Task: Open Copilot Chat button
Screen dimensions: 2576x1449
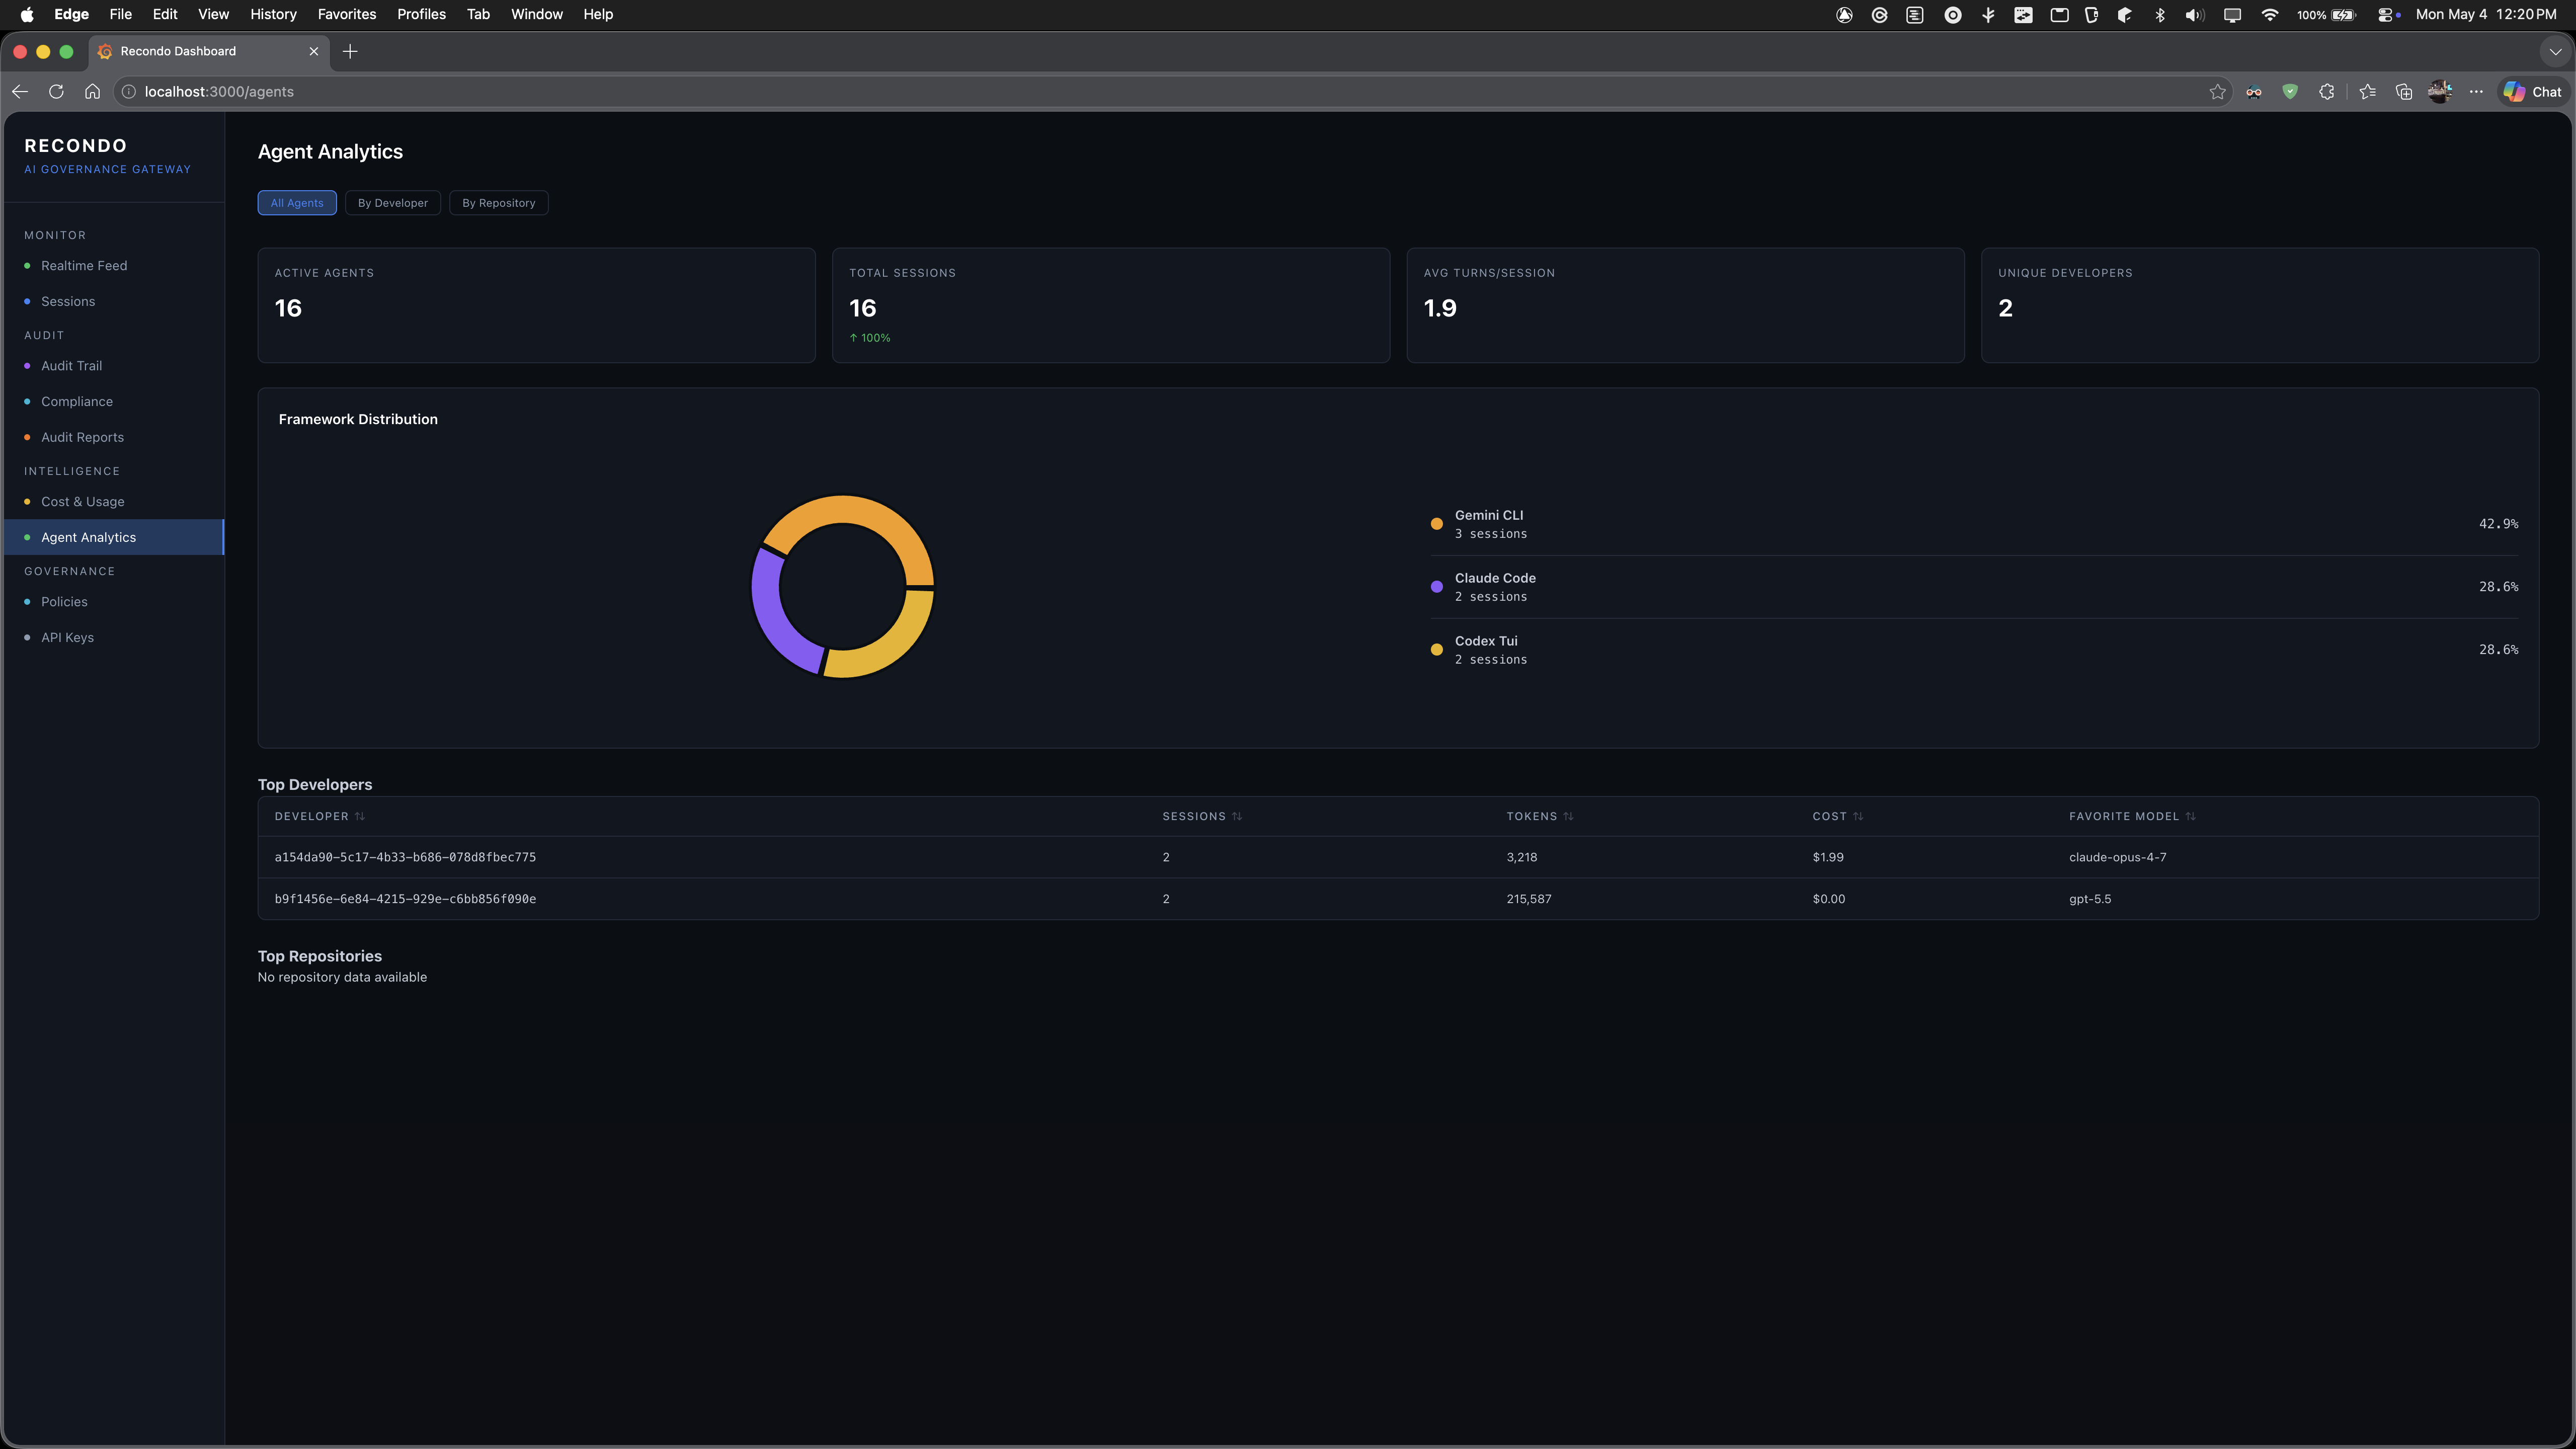Action: (x=2532, y=92)
